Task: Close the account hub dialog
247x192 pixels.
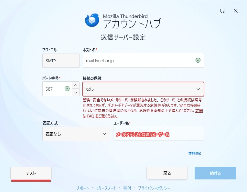Action: coord(236,11)
